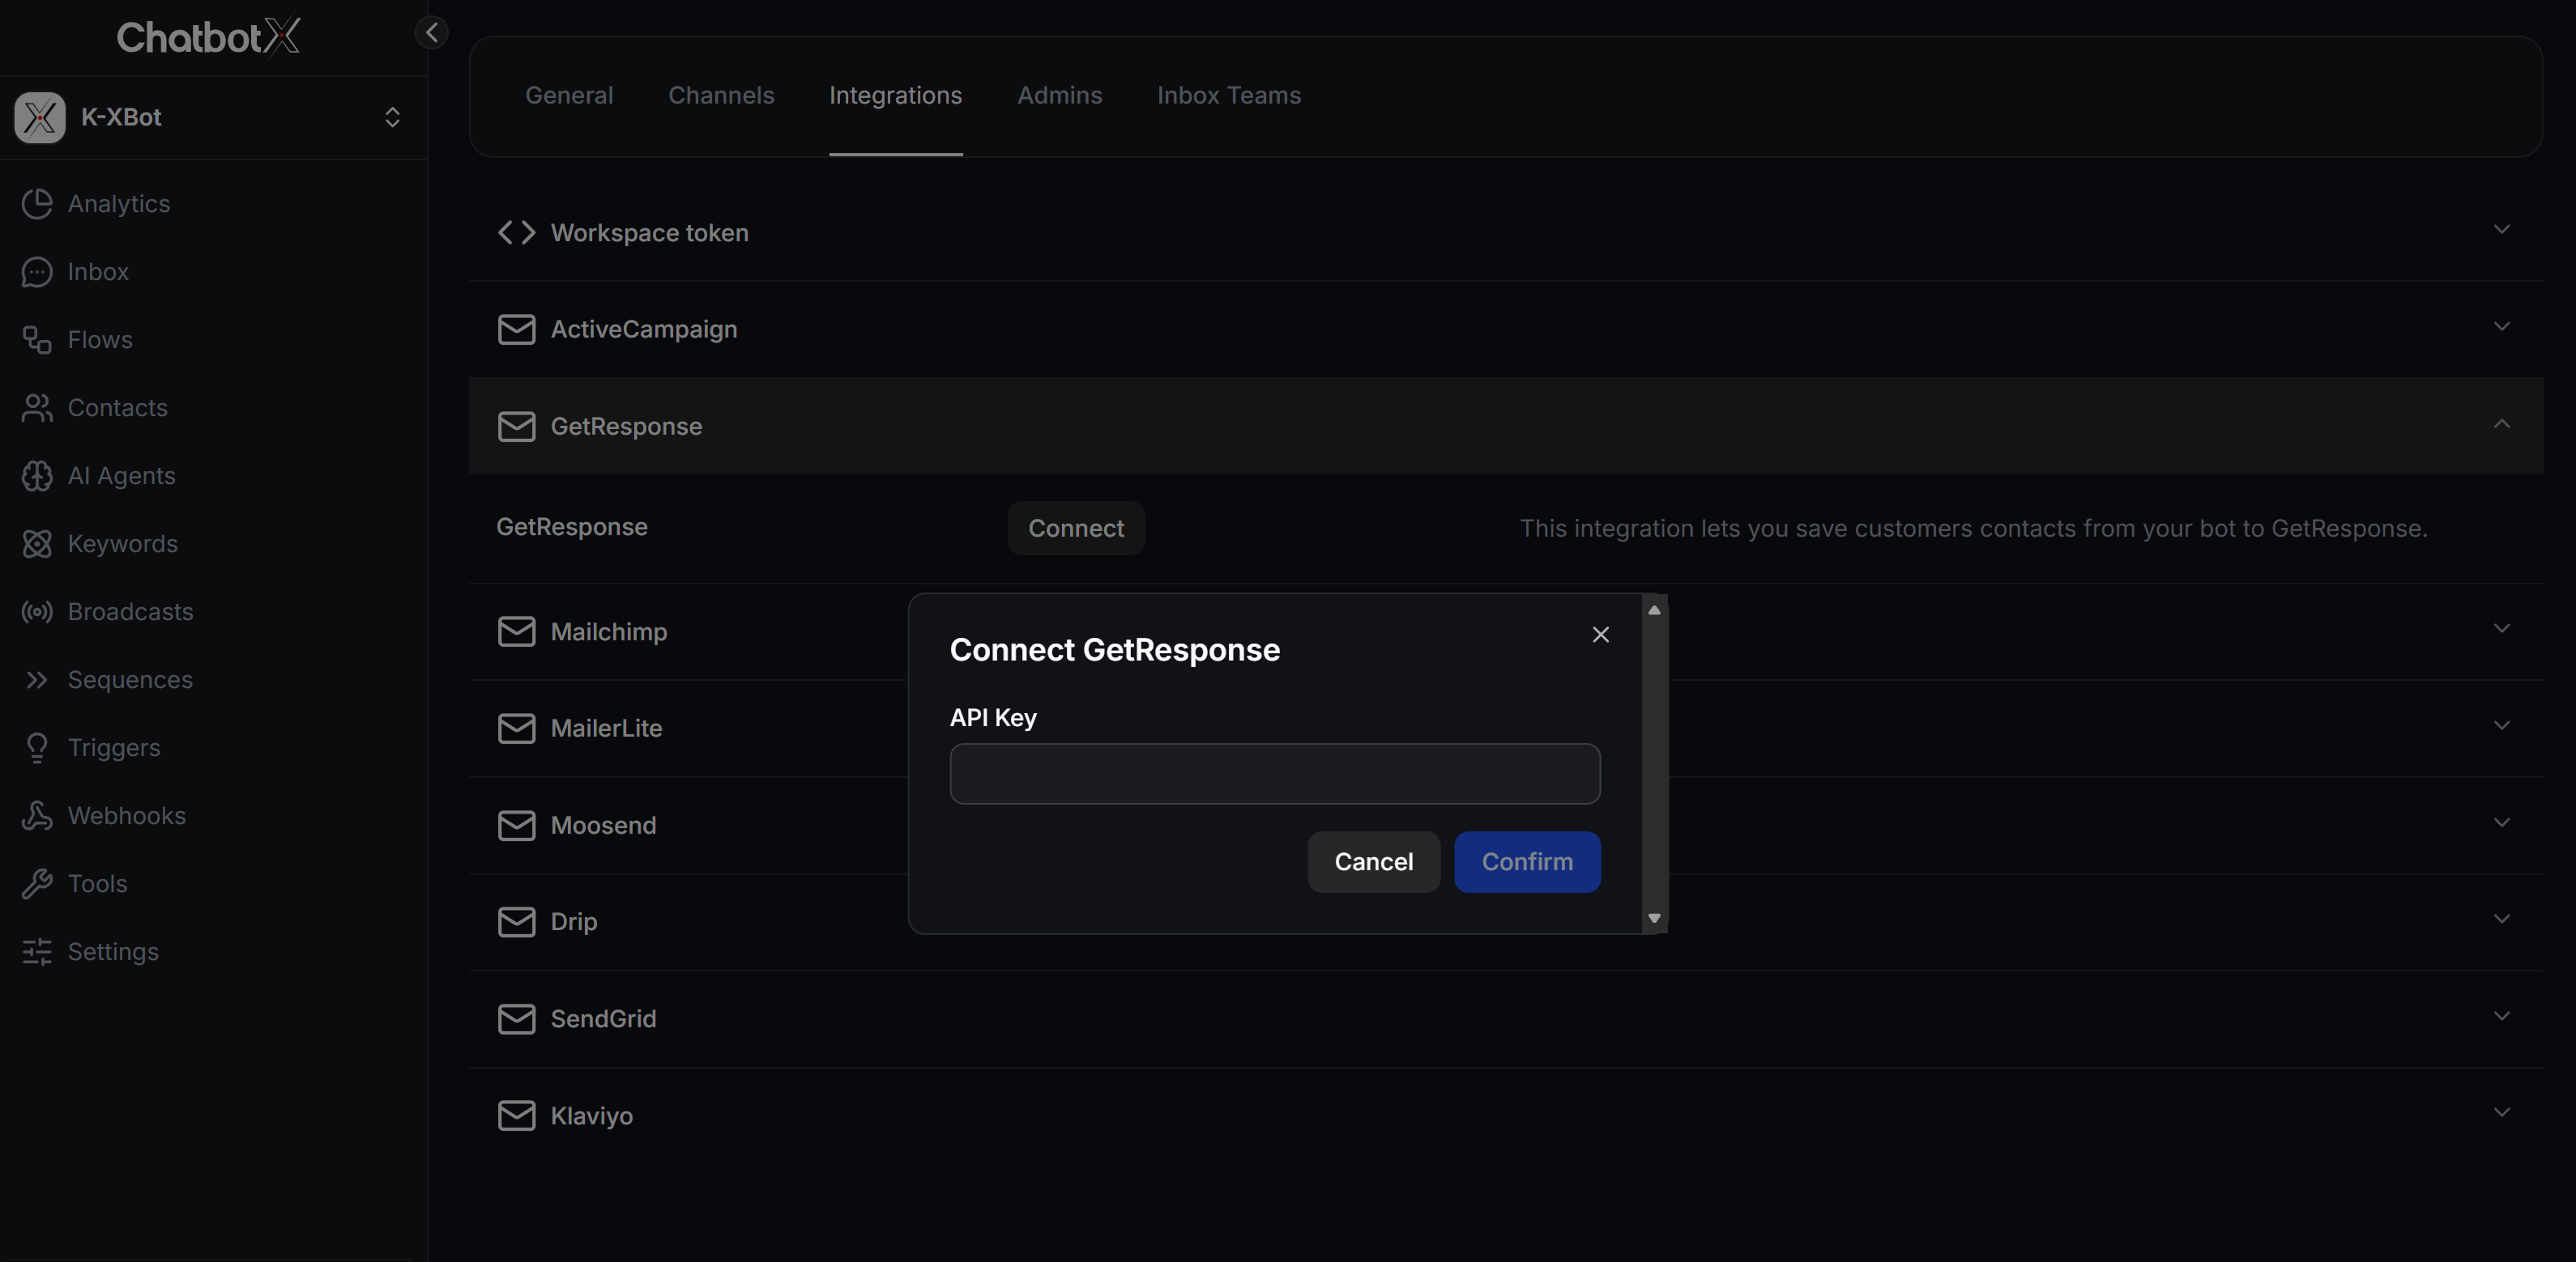Open Settings in the sidebar
2576x1262 pixels.
(x=113, y=950)
